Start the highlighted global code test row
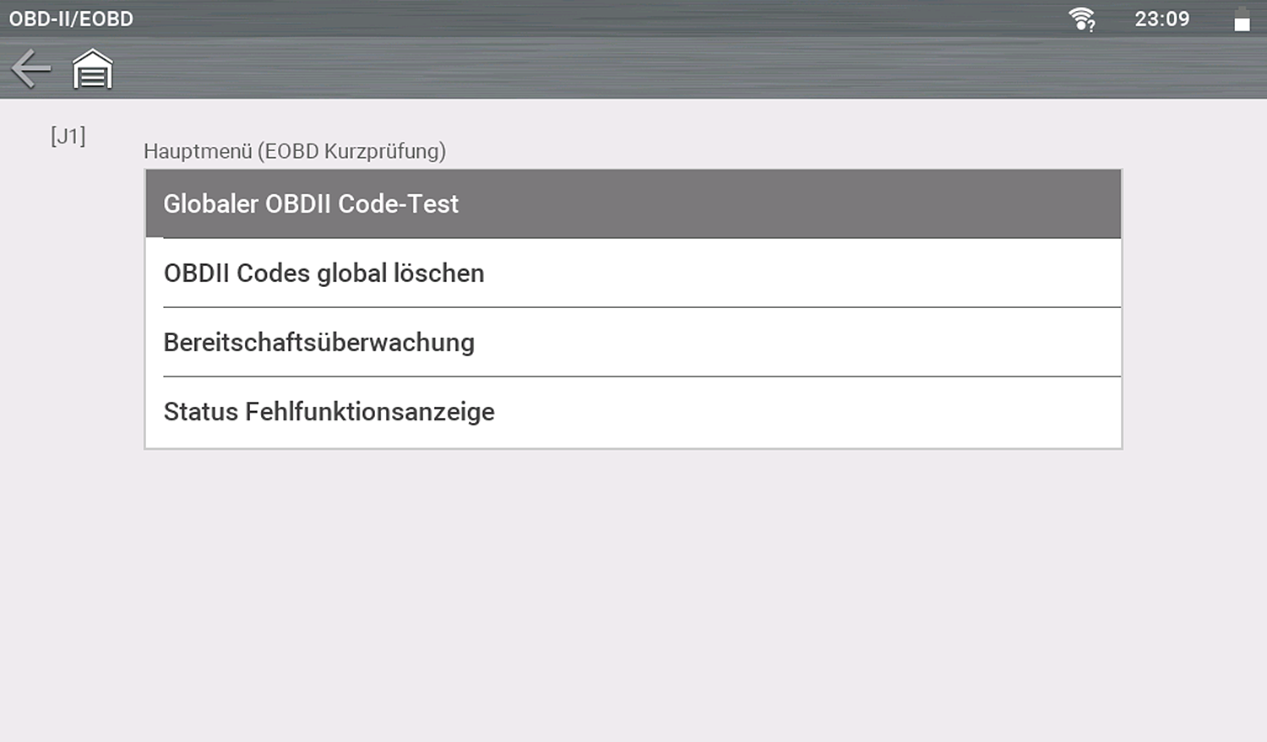Screen dimensions: 1267x742 (x=633, y=203)
